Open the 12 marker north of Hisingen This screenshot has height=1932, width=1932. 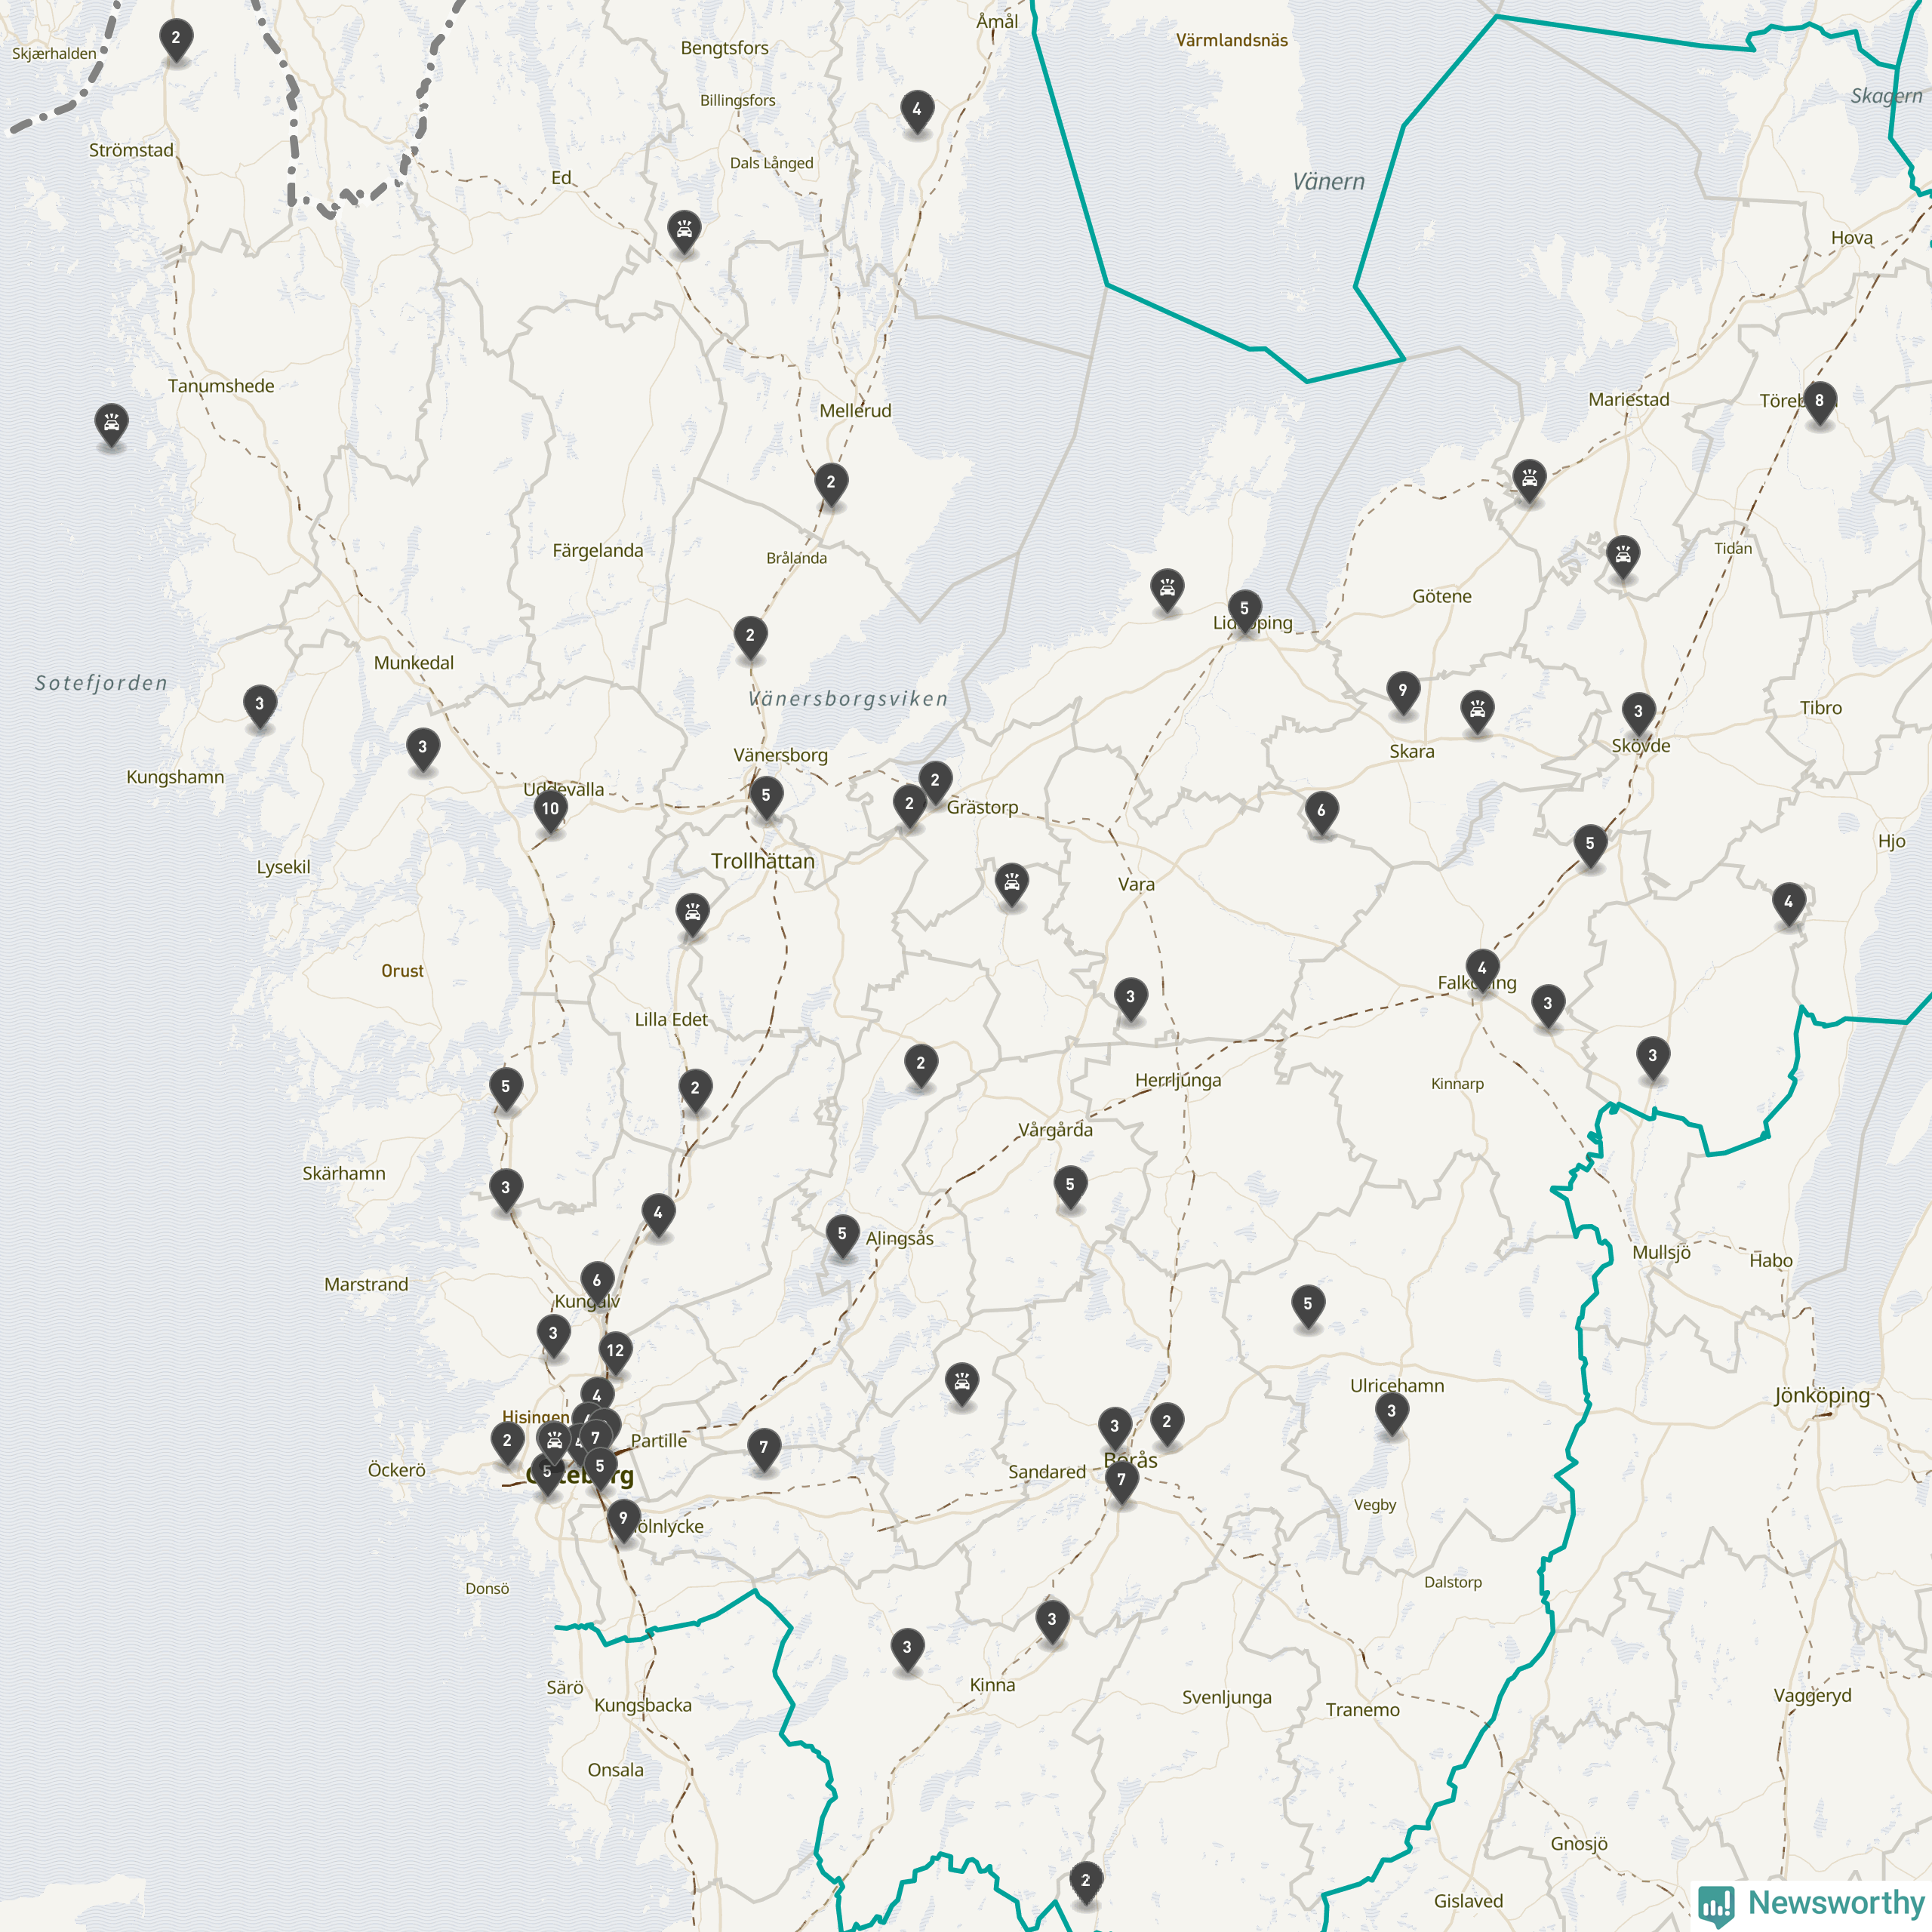tap(615, 1353)
